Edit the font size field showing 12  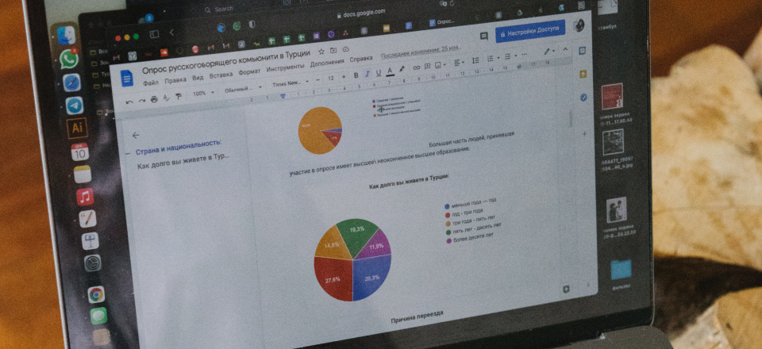(331, 79)
